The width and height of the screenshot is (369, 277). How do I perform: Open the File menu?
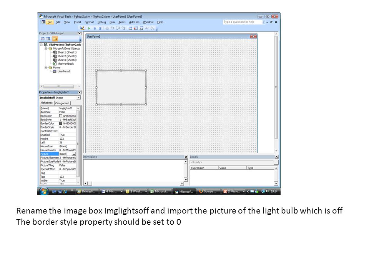click(50, 22)
